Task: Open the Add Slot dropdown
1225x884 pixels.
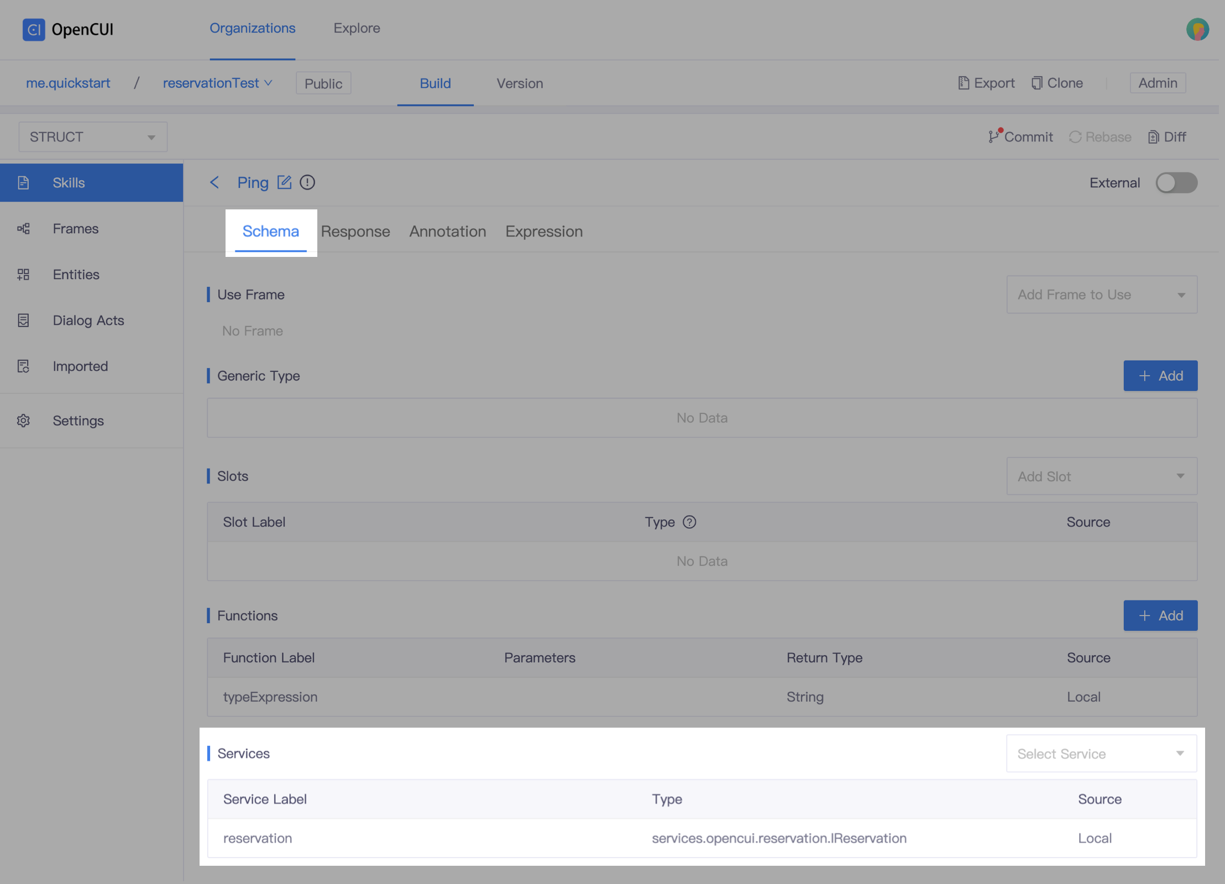Action: tap(1100, 476)
